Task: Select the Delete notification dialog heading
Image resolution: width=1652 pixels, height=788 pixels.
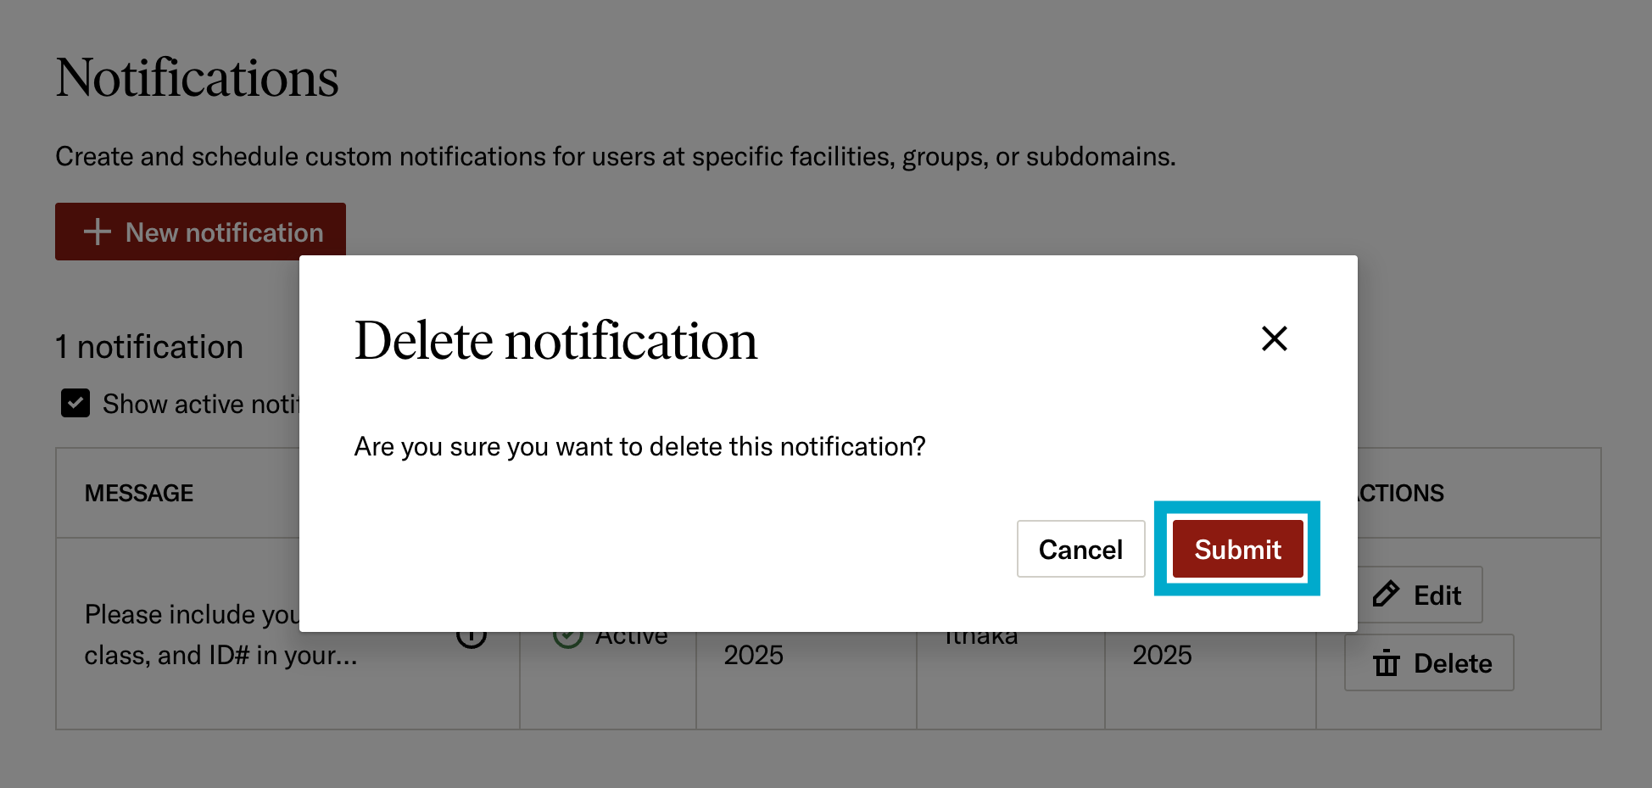Action: 555,341
